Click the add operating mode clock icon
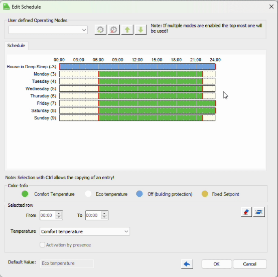The image size is (278, 277). (100, 30)
